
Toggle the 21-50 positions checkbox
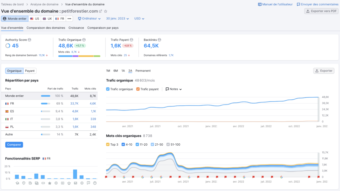pyautogui.click(x=152, y=144)
